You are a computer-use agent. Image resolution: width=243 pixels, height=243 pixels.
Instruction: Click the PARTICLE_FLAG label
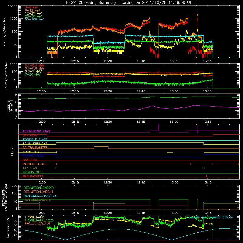(34, 164)
